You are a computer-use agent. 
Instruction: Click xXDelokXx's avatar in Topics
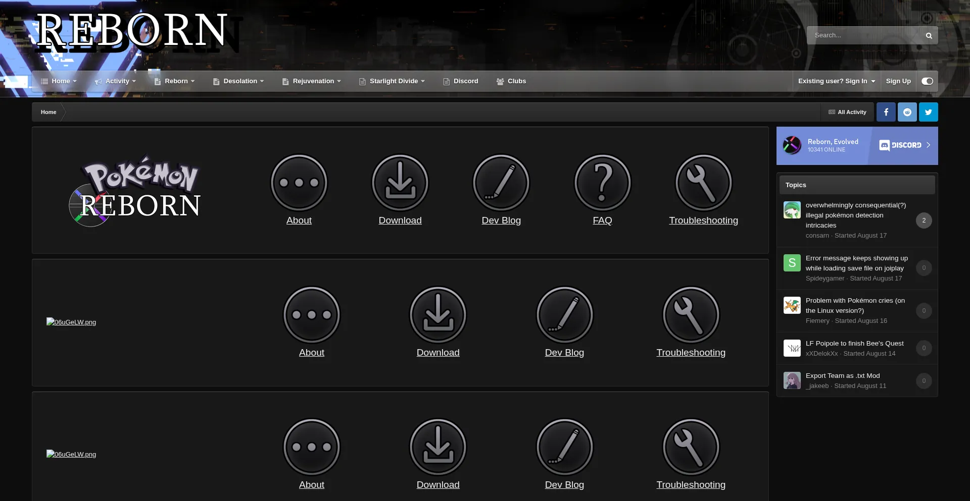point(792,348)
